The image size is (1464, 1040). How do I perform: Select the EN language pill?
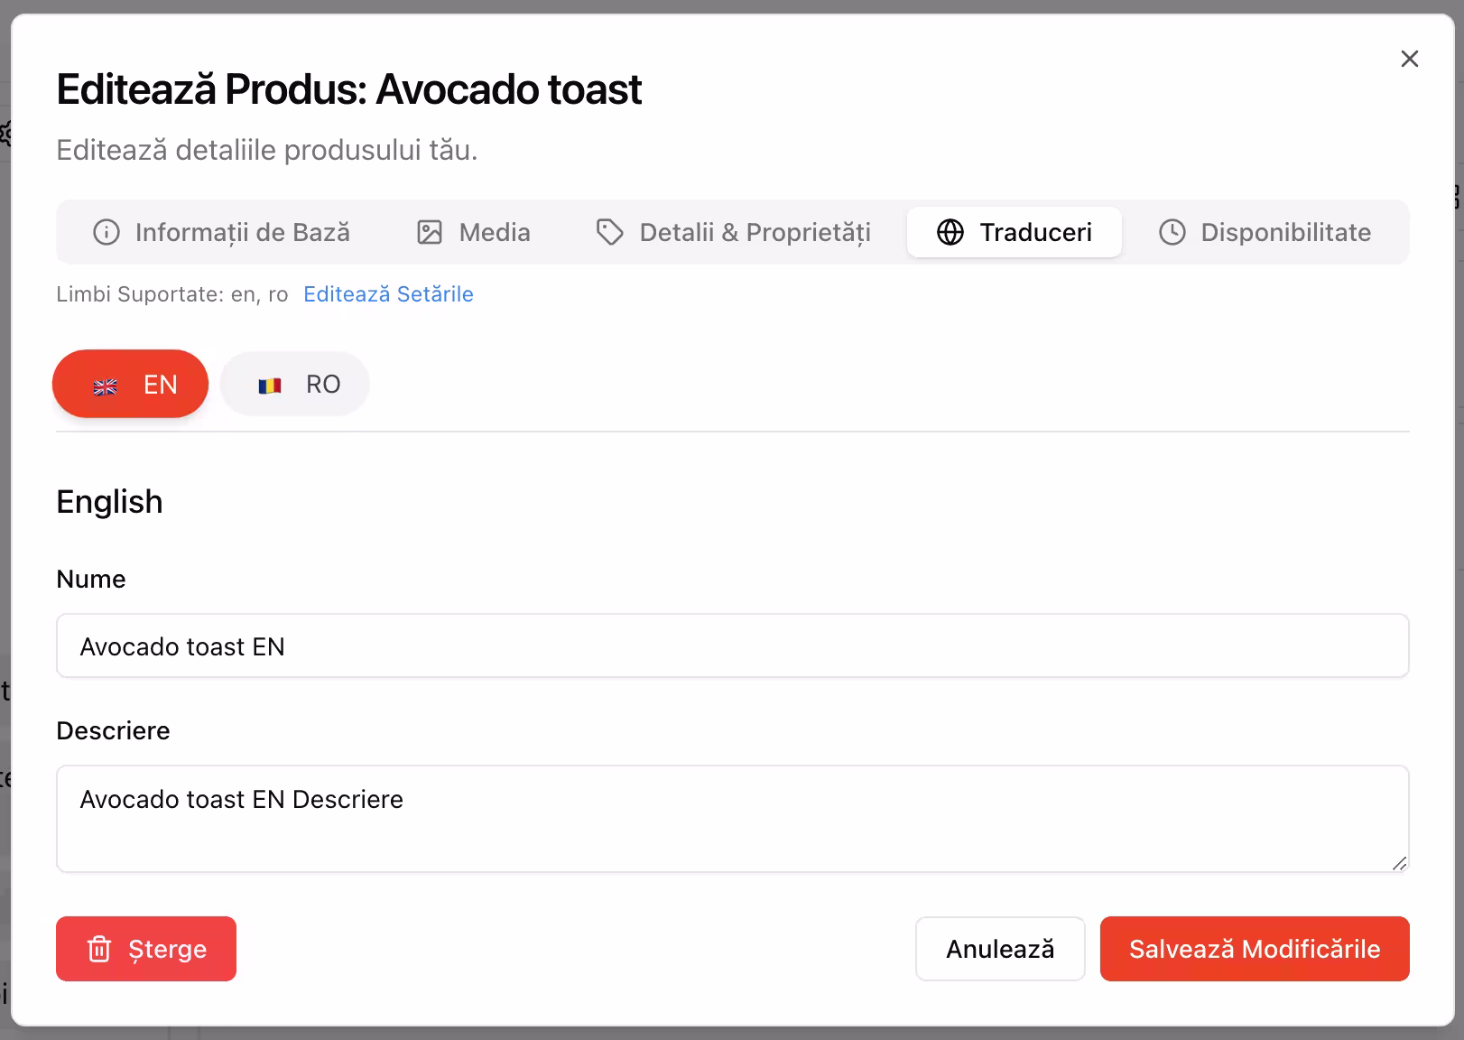[x=131, y=384]
